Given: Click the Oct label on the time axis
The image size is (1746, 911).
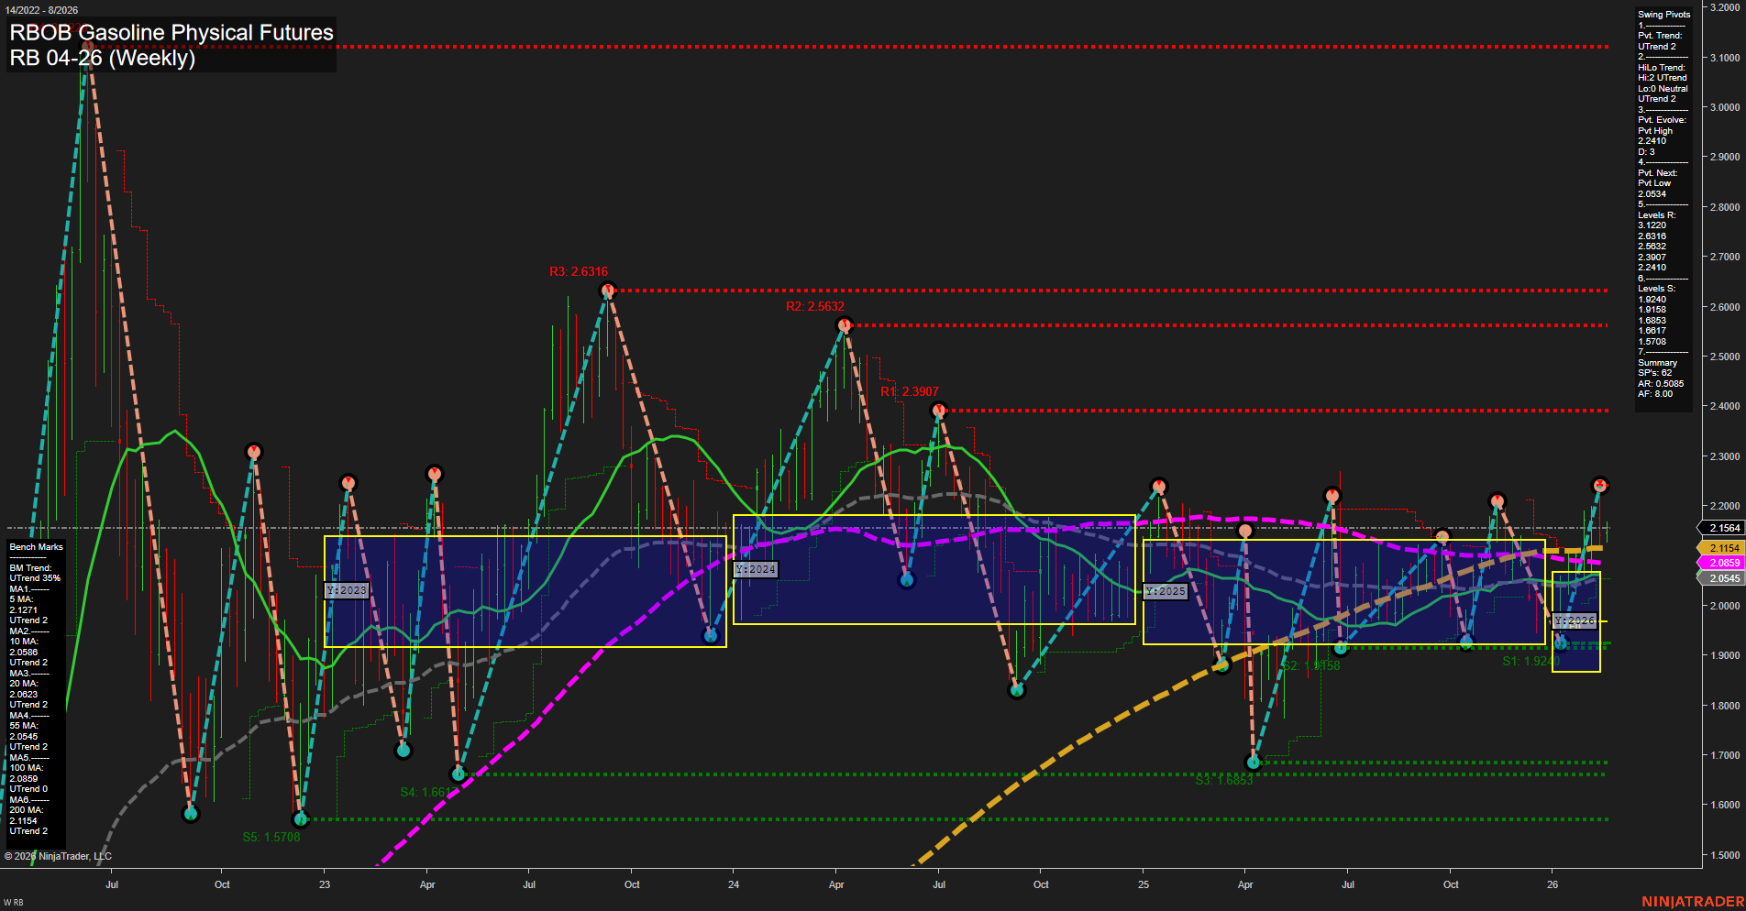Looking at the screenshot, I should coord(222,884).
